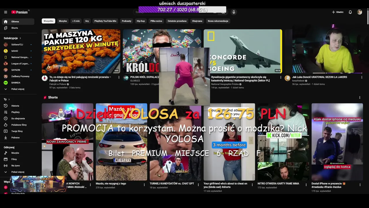Expand Odkrywaj with Pokaż więcej
The image size is (369, 208).
[x=18, y=172]
